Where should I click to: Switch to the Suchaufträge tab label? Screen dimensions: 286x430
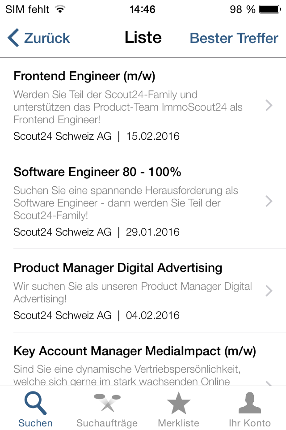tap(107, 423)
